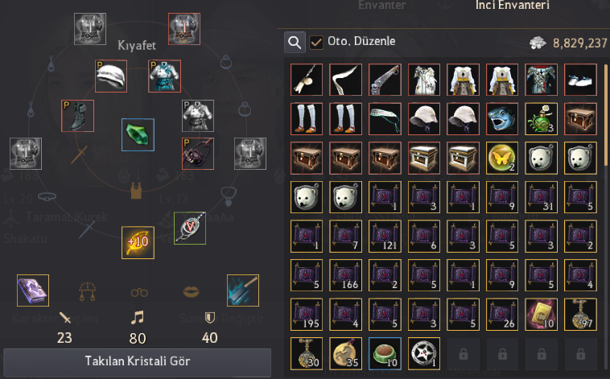Select the compass star item

(424, 353)
